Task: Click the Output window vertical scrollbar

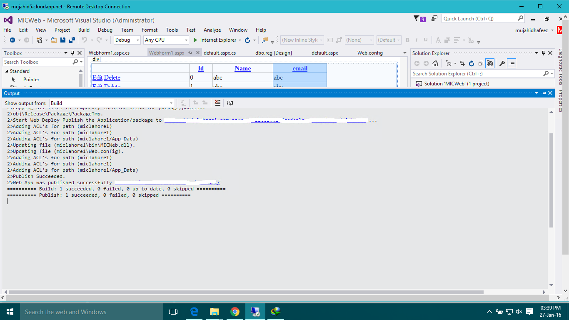Action: (x=552, y=180)
